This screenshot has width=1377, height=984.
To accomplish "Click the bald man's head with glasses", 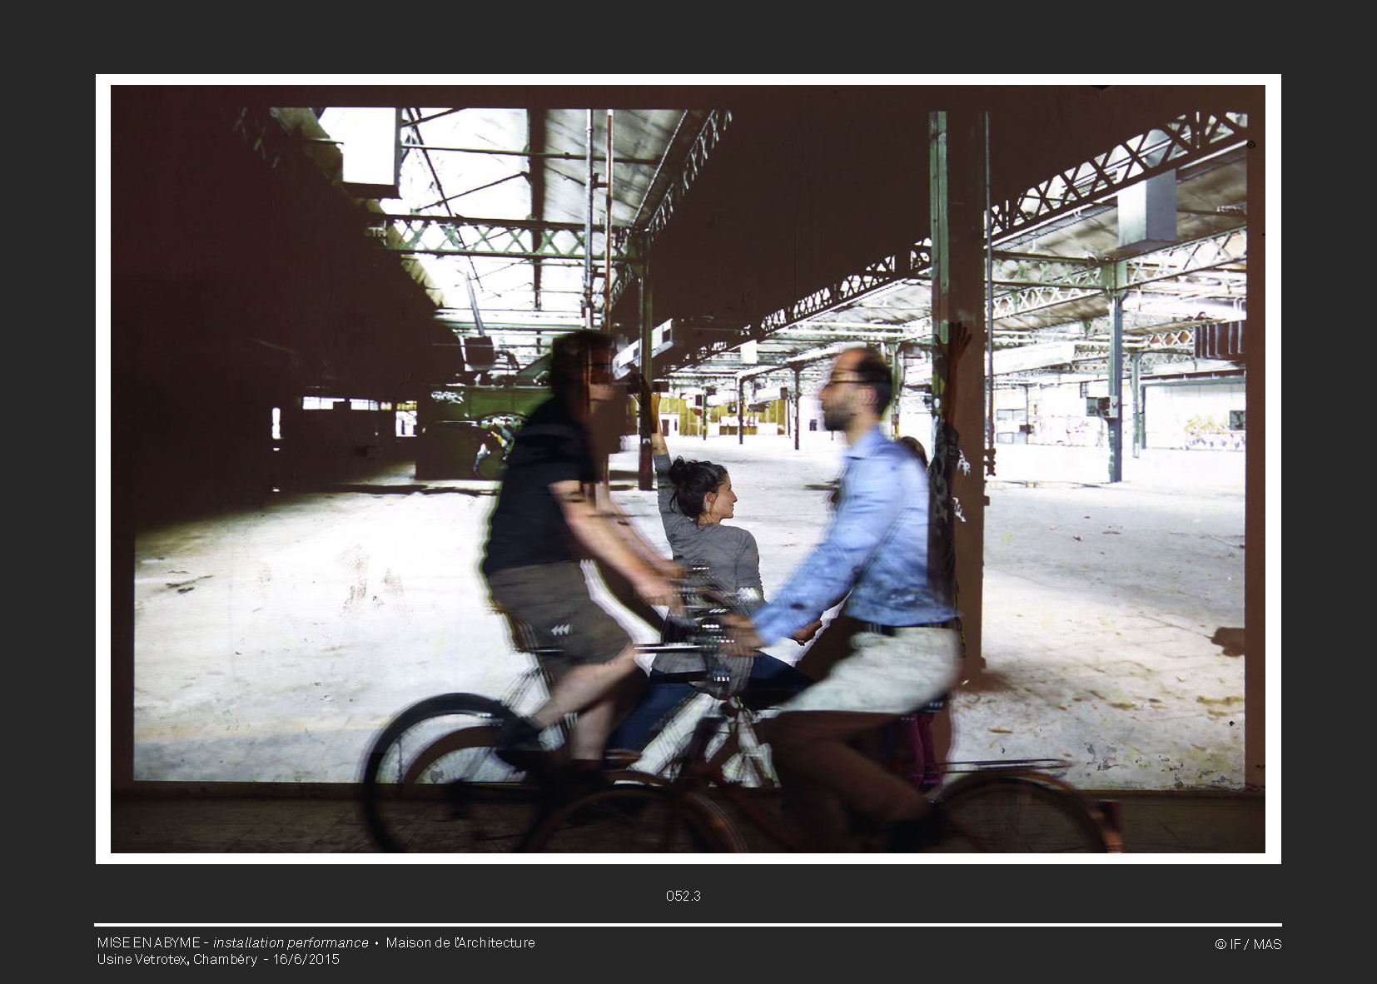I will coord(853,387).
